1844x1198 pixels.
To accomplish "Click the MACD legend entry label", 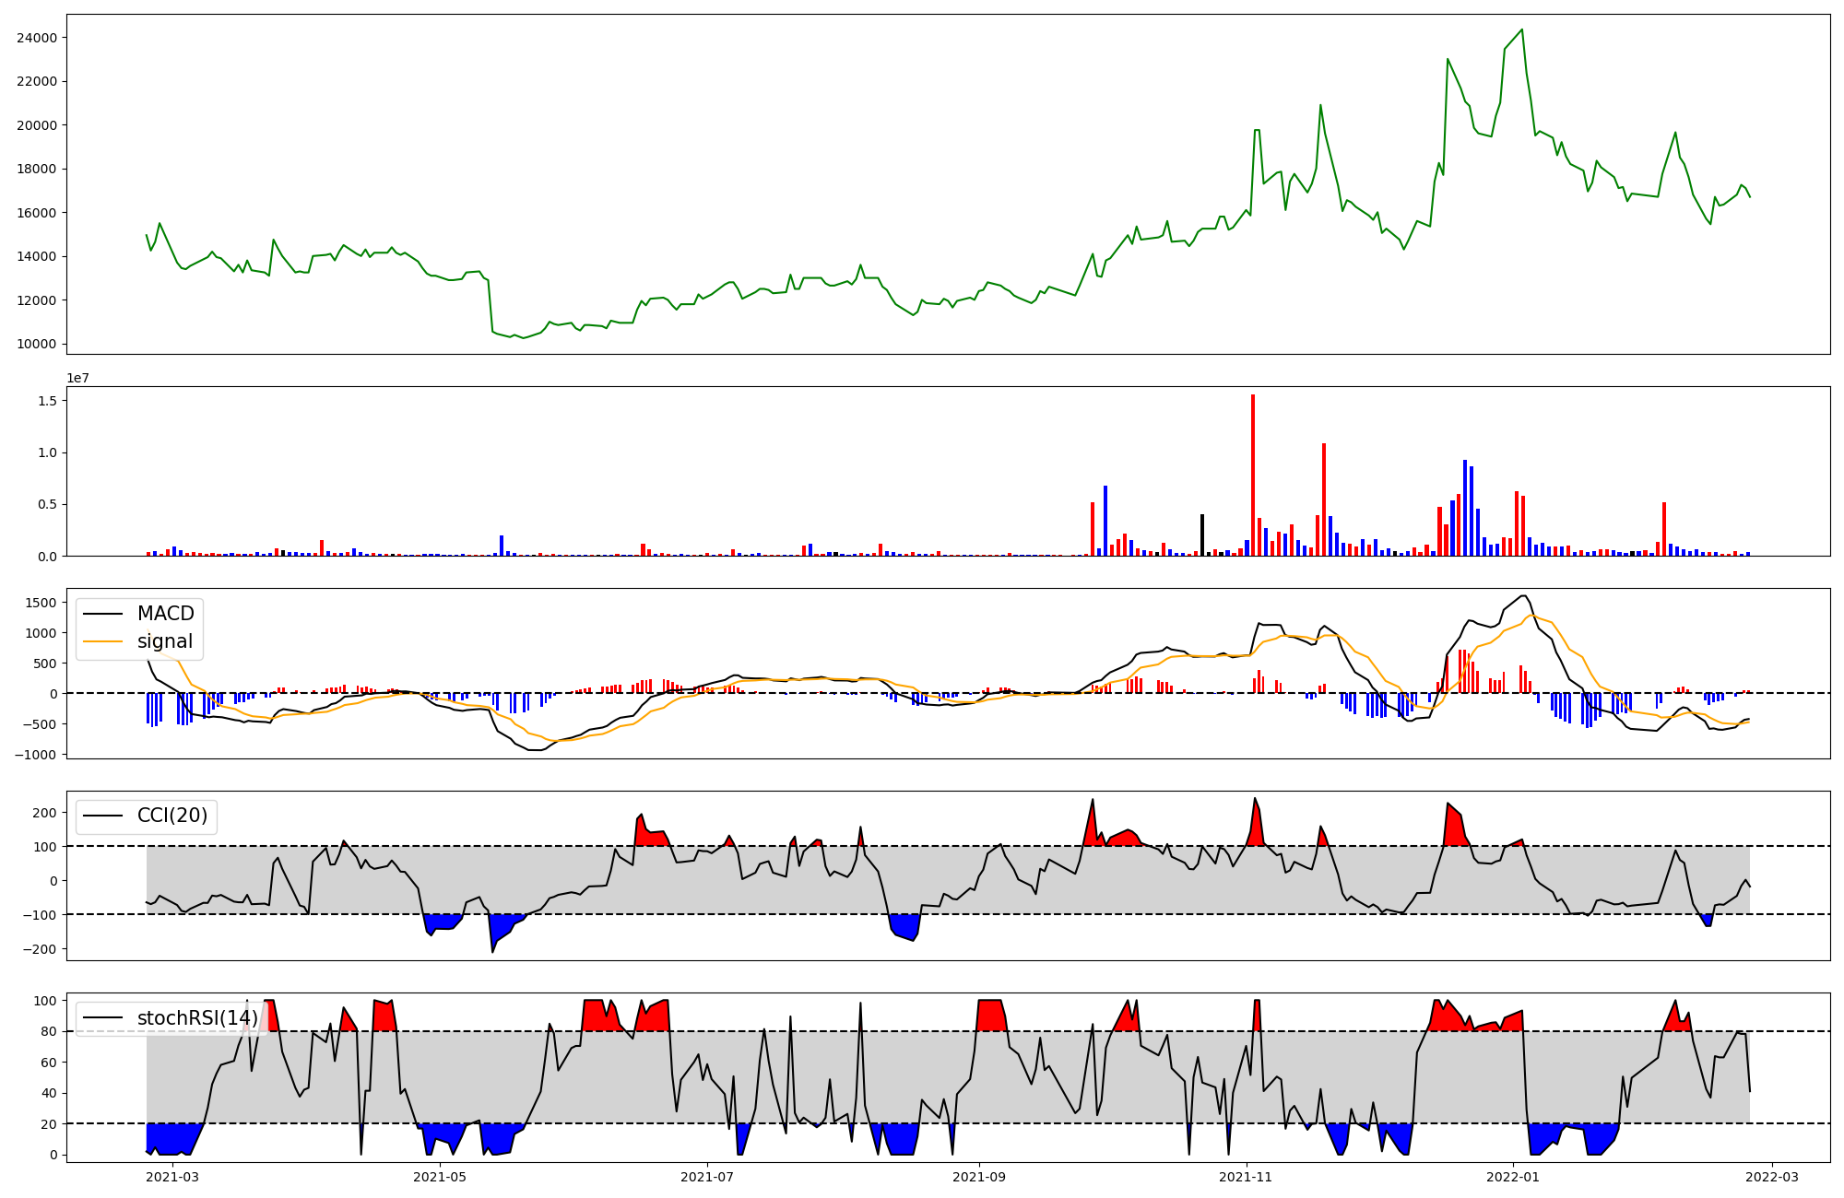I will click(165, 614).
